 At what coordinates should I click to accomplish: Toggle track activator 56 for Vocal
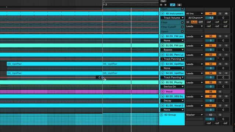click(210, 91)
